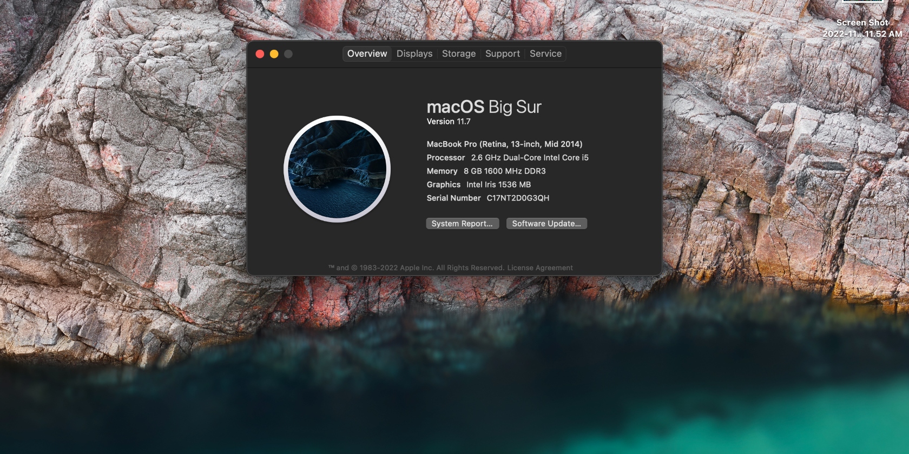Open Software Update... button

(x=546, y=223)
